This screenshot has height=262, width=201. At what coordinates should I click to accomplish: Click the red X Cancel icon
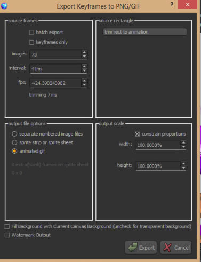coord(167,248)
